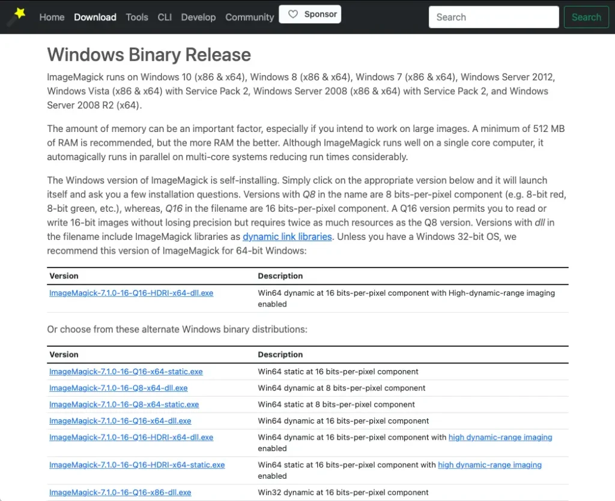
Task: Open the CLI nav item
Action: tap(165, 17)
